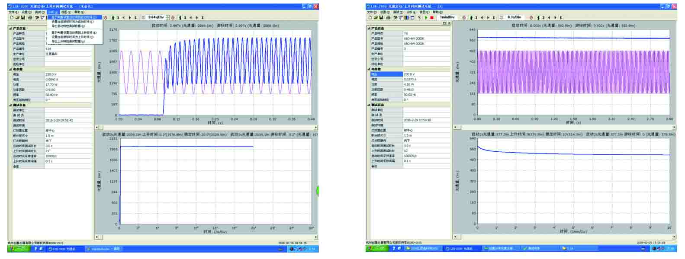Collapse 产品信息 section in left window
This screenshot has width=685, height=259.
point(11,28)
